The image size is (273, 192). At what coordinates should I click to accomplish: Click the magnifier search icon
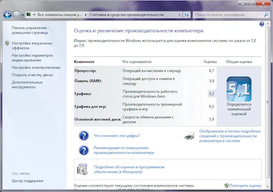click(x=266, y=15)
